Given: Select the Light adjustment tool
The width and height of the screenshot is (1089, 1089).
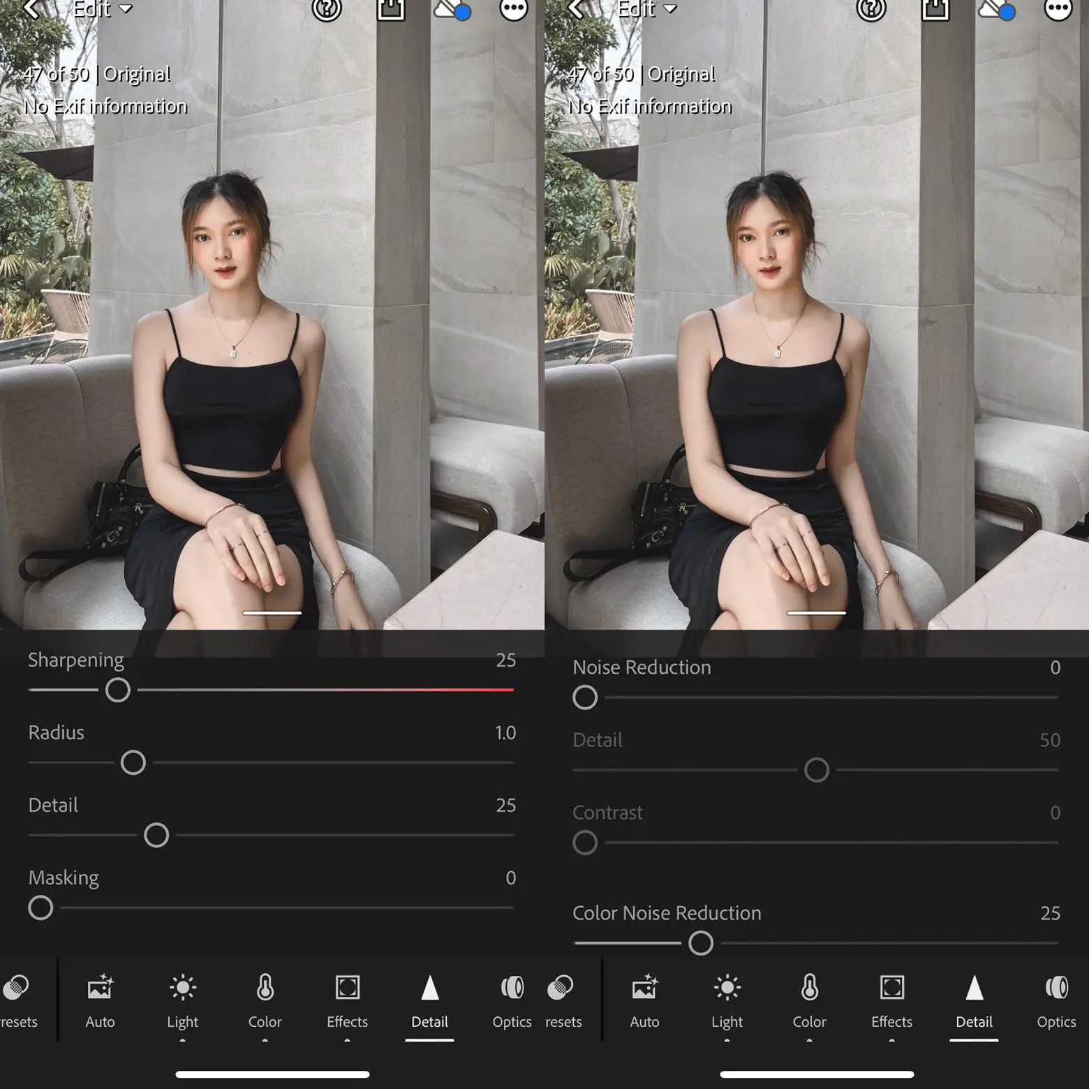Looking at the screenshot, I should click(182, 1001).
